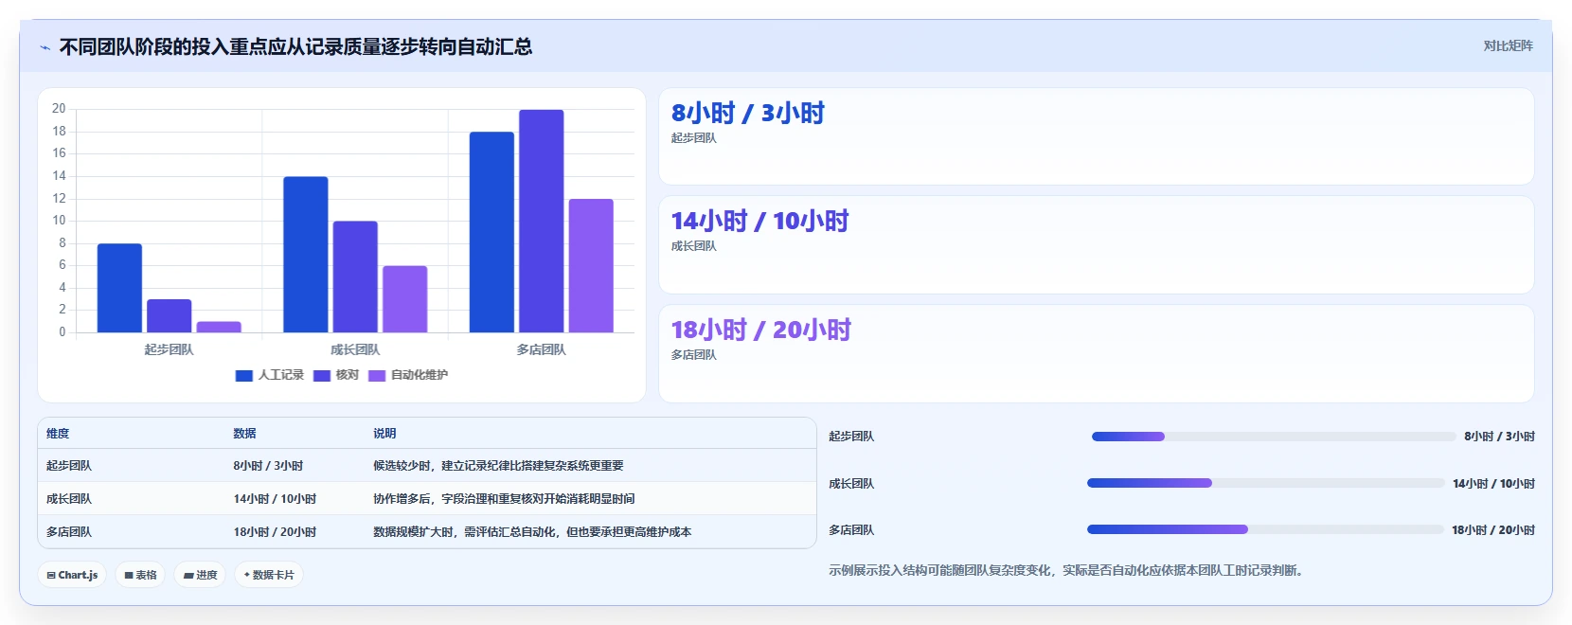
Task: Click the note 协作增多后，字段治理和重复核对…
Action: coord(504,499)
